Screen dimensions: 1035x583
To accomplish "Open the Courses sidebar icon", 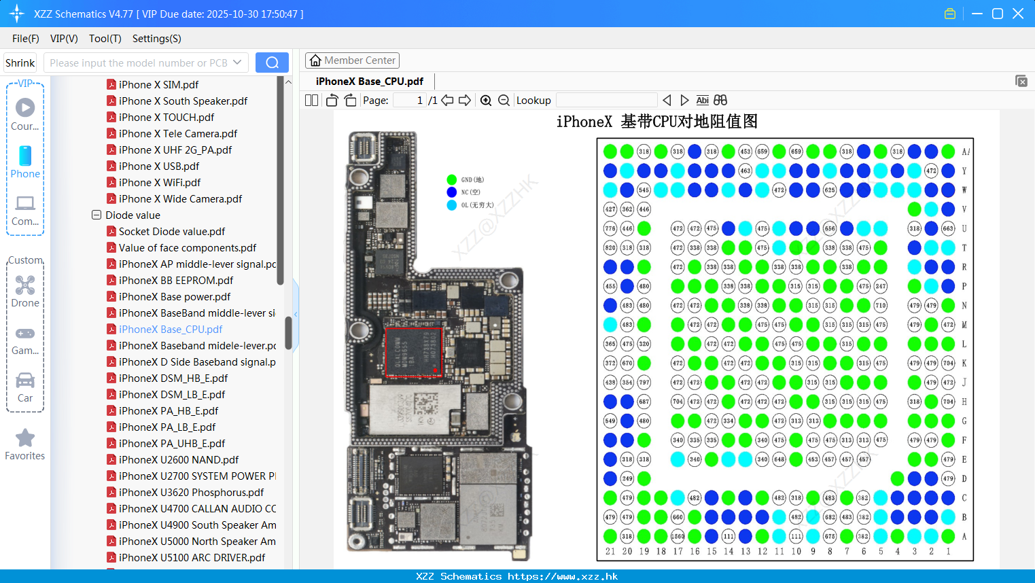I will (25, 114).
